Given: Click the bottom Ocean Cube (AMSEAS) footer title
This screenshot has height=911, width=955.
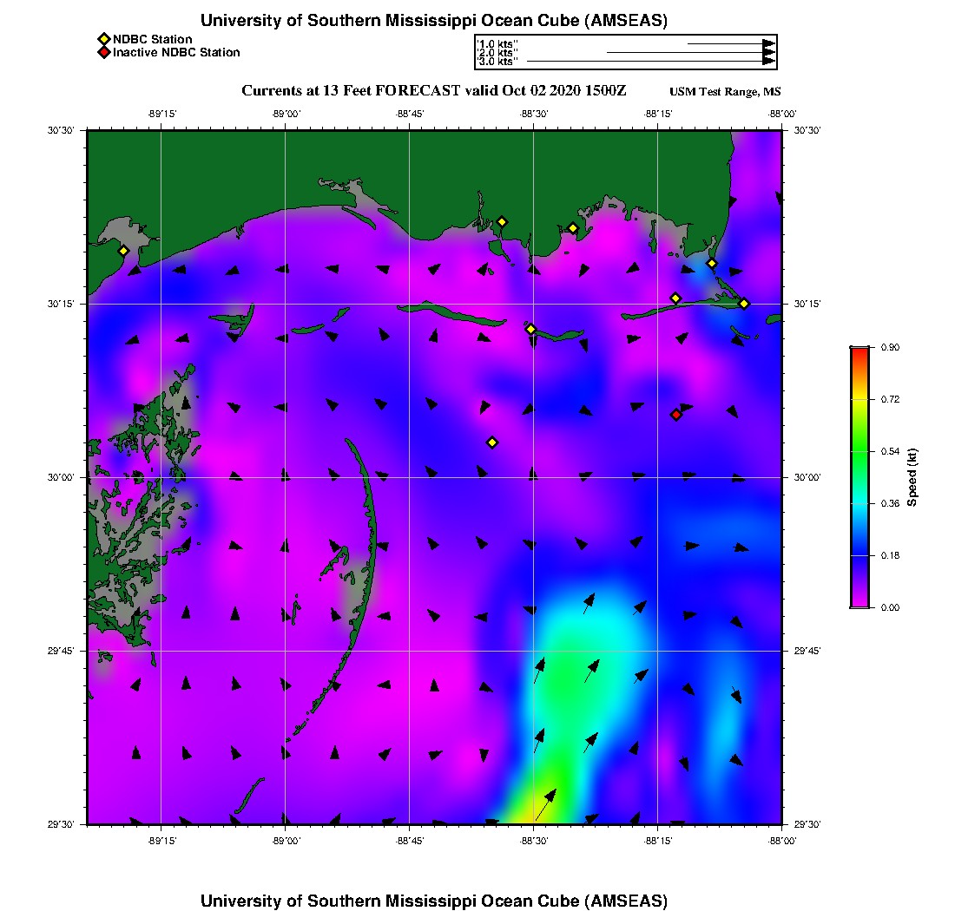Looking at the screenshot, I should coord(433,901).
